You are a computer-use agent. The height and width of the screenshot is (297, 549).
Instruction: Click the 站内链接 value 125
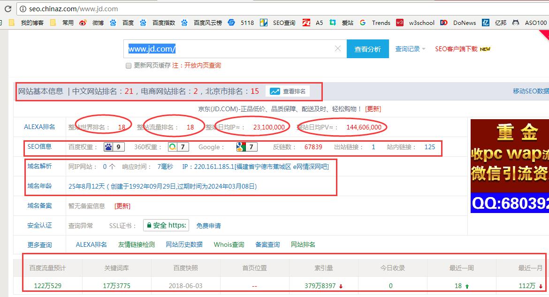(x=430, y=147)
